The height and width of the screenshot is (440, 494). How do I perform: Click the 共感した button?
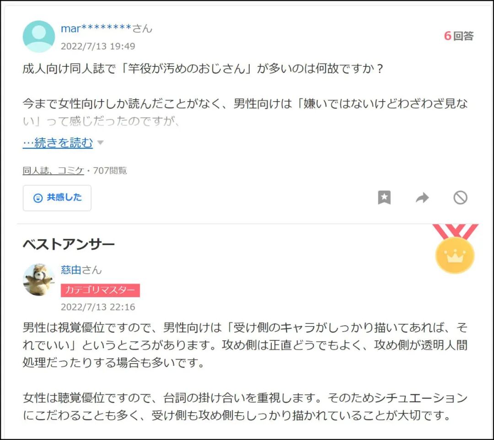(x=57, y=198)
